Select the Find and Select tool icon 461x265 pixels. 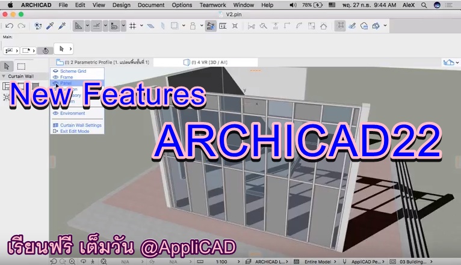[38, 26]
